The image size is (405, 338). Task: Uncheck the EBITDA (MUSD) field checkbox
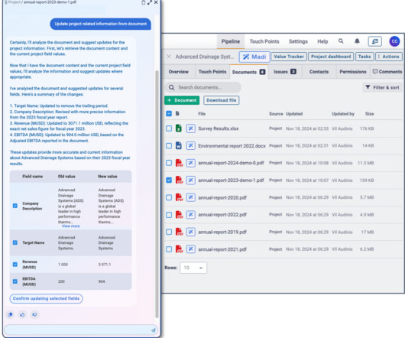pos(15,281)
